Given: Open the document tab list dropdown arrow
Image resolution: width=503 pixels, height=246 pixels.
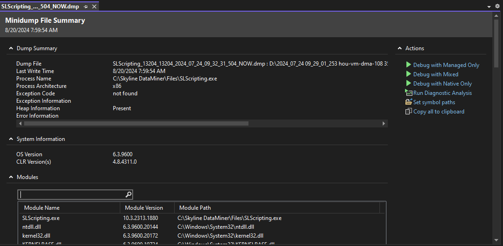Looking at the screenshot, I should click(489, 7).
